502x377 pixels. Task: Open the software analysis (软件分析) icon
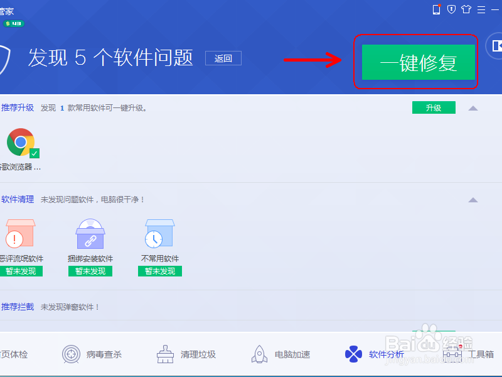coord(353,354)
